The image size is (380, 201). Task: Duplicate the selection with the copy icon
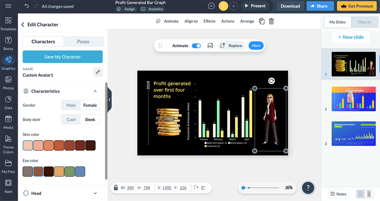[262, 21]
